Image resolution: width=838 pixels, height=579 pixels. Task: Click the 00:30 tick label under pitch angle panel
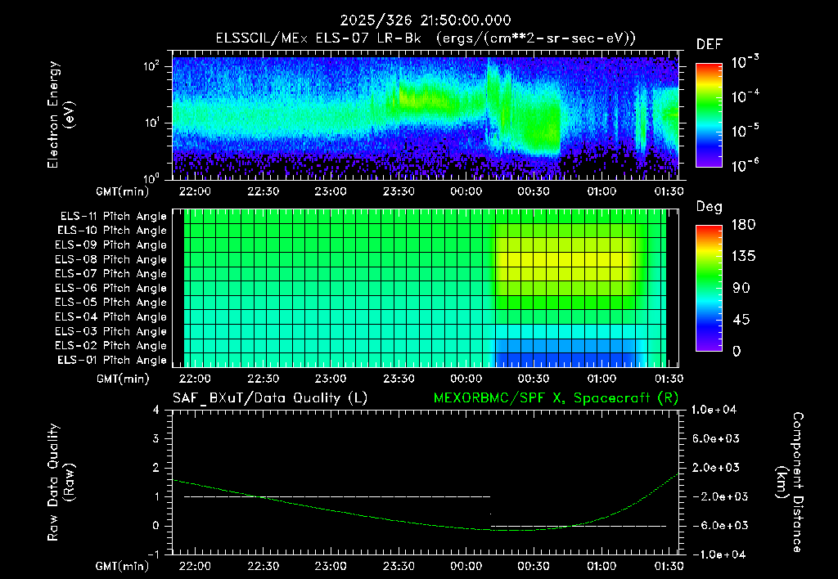coord(534,379)
